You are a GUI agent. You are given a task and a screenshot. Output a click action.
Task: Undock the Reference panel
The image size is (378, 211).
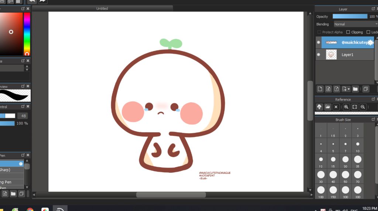click(373, 99)
